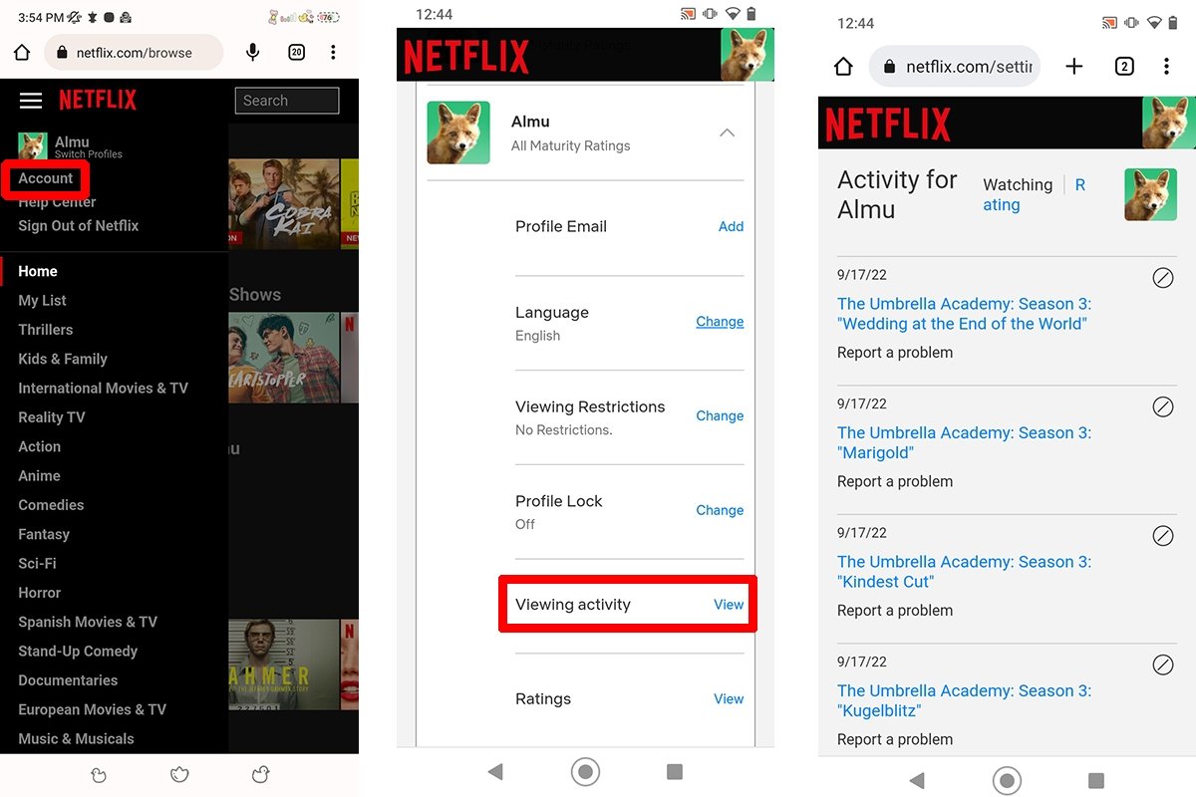Screen dimensions: 1196x797
Task: Open Music & Musicals category
Action: coord(77,739)
